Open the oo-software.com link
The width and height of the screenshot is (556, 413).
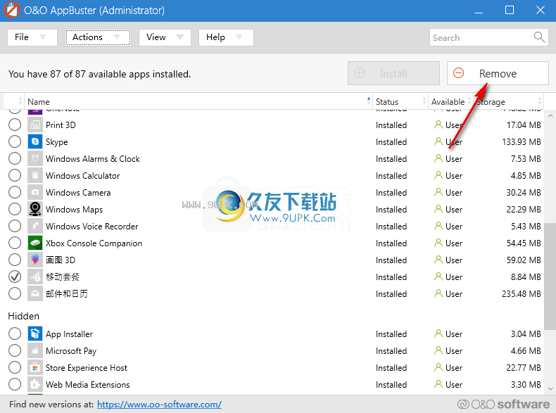pyautogui.click(x=159, y=404)
